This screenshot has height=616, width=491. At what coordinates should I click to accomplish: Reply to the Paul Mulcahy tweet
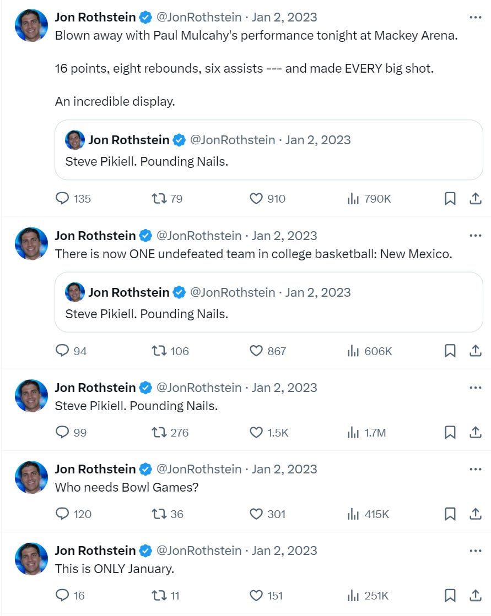62,199
